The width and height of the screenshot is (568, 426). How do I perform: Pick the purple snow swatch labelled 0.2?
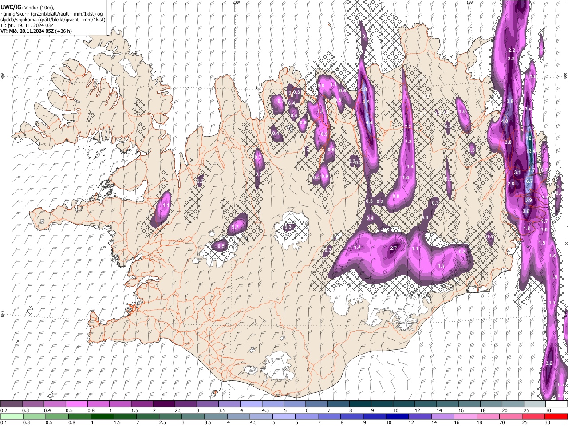(11, 404)
